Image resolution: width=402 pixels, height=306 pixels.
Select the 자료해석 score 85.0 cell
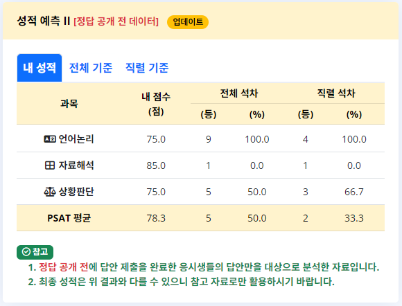click(156, 165)
